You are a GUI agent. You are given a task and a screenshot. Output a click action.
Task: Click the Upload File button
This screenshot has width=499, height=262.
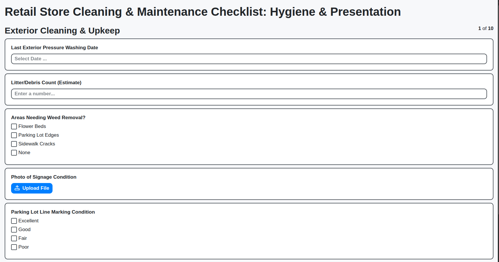point(32,188)
